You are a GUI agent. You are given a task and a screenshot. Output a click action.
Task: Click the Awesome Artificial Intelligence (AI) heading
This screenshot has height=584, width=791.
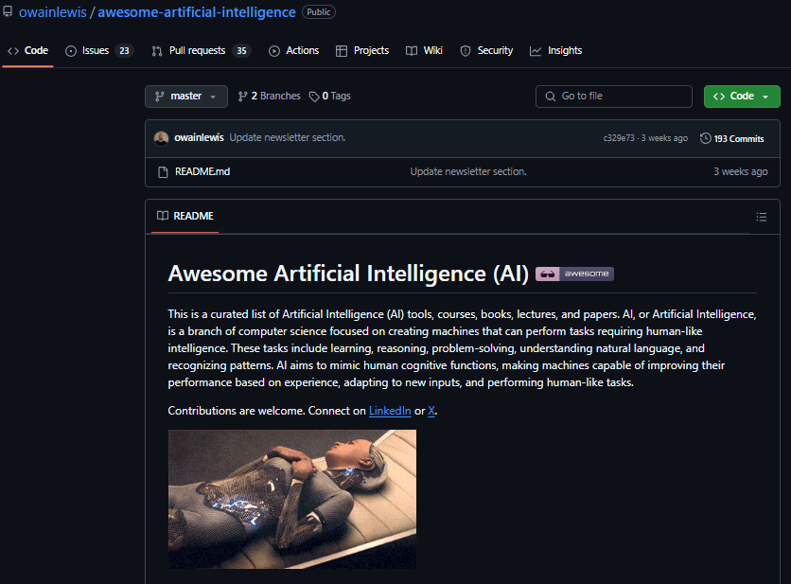click(x=348, y=274)
